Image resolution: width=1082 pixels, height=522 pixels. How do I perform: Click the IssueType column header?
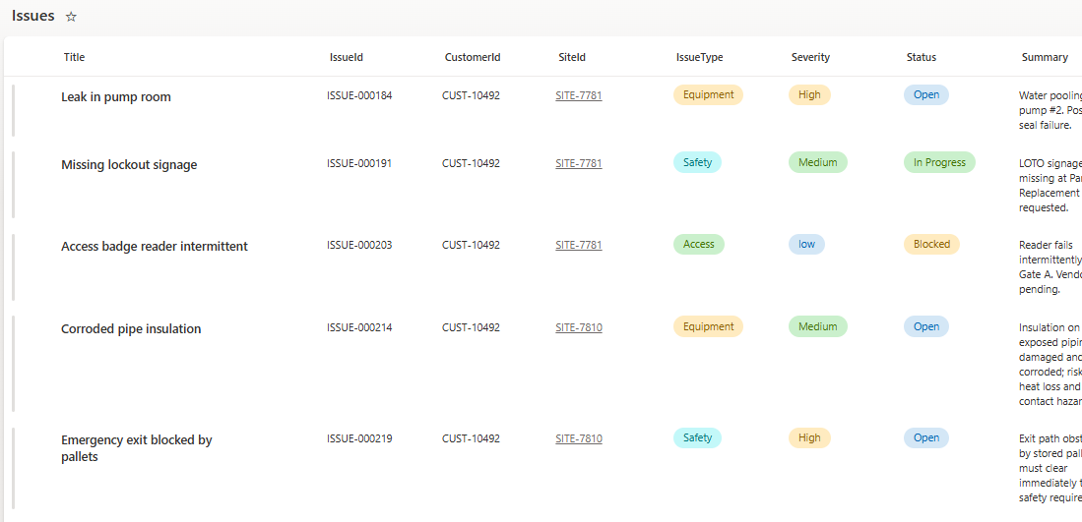699,57
